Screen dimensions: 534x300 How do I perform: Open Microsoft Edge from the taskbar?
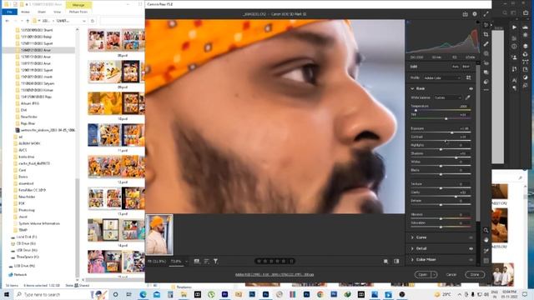pyautogui.click(x=143, y=294)
